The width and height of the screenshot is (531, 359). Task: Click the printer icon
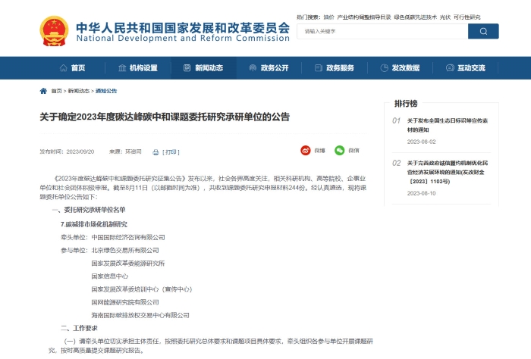point(156,152)
